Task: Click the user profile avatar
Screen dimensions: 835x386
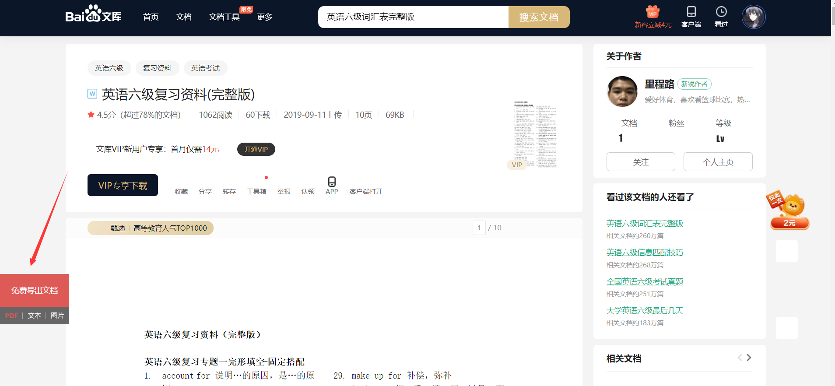Action: pos(753,17)
